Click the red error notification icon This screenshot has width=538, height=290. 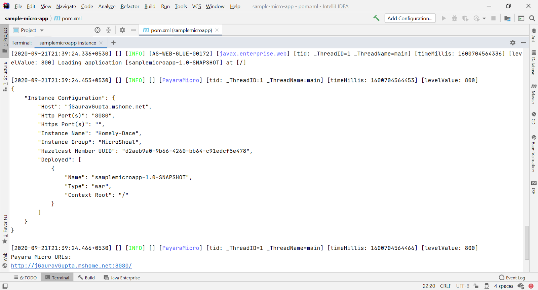[x=531, y=286]
